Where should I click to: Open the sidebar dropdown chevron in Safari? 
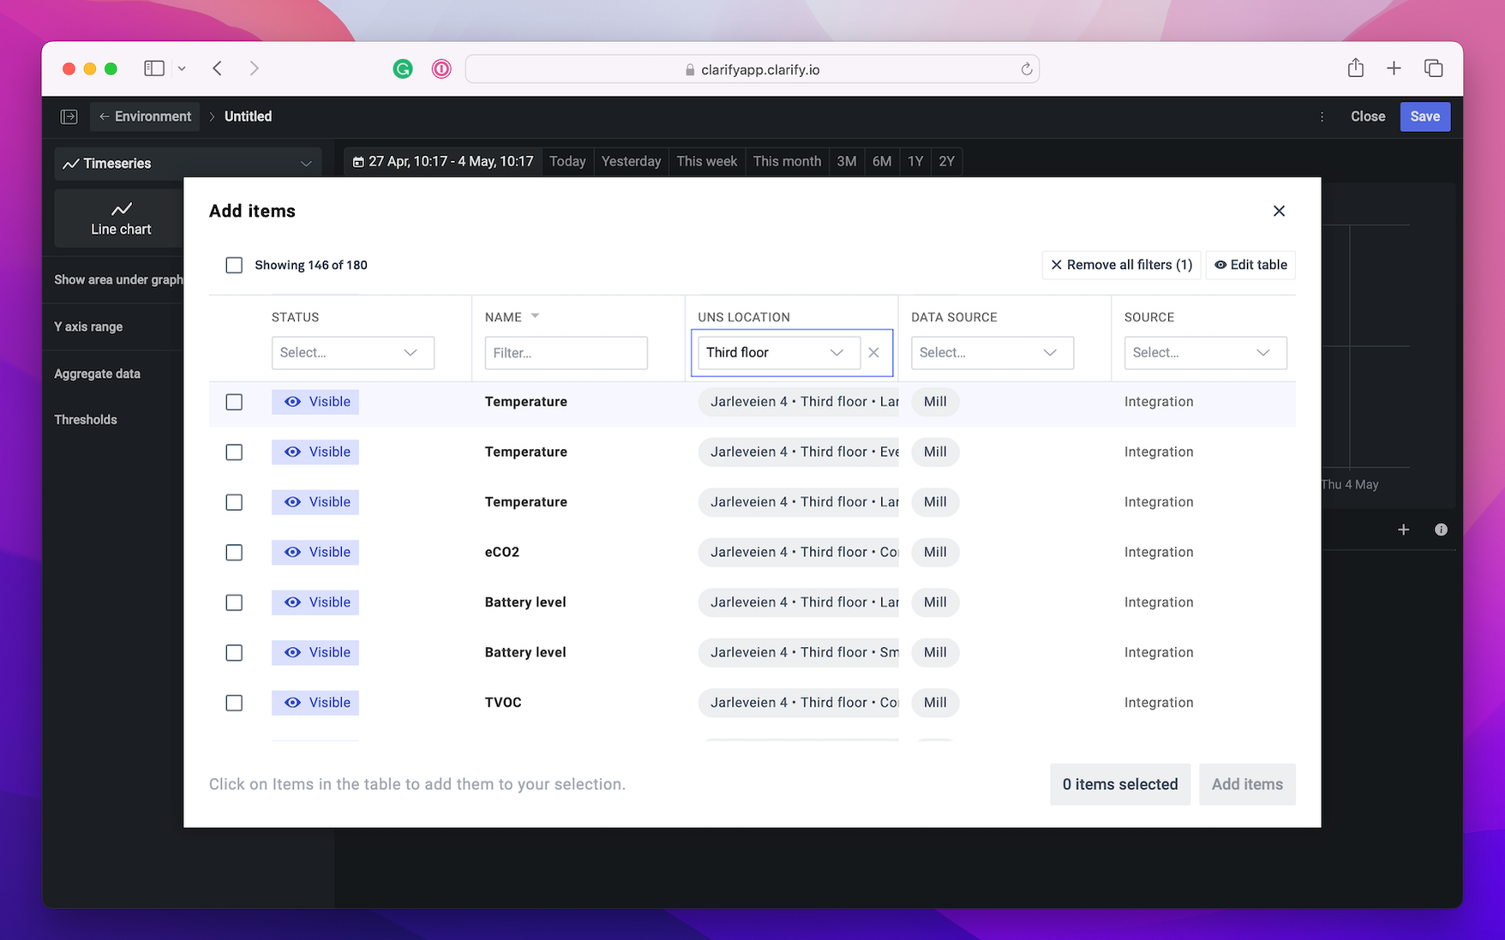click(x=182, y=69)
